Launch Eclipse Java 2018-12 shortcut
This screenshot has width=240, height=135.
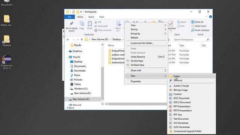[x=7, y=62]
